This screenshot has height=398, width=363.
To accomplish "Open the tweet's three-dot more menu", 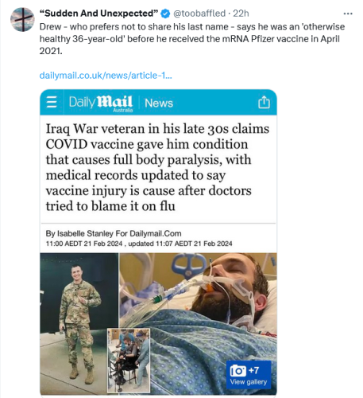I will [x=348, y=14].
